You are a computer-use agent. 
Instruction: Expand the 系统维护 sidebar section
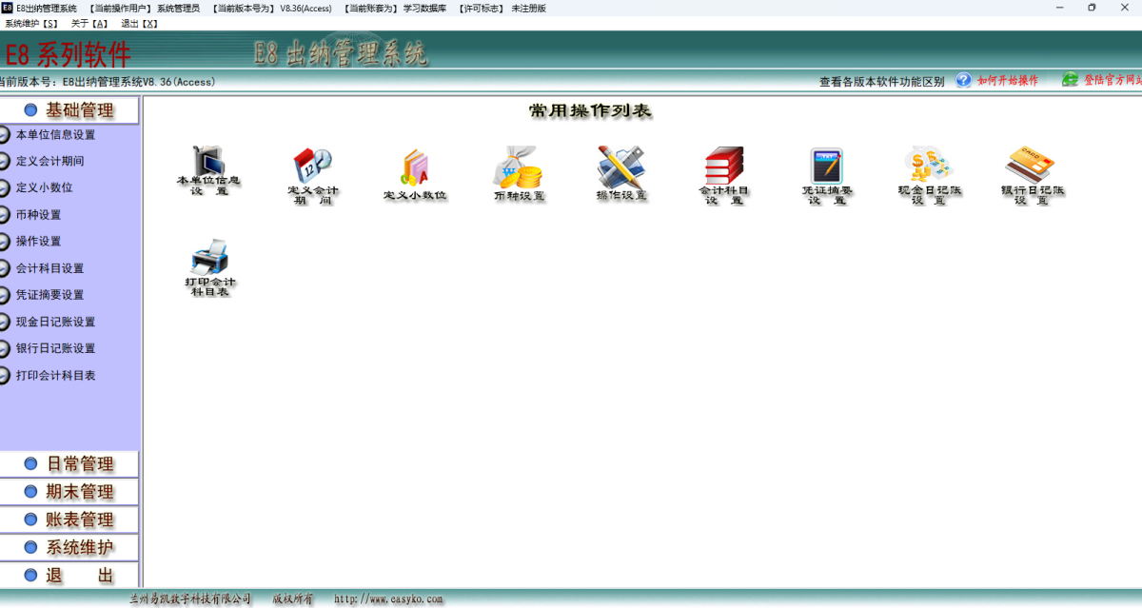(x=69, y=547)
